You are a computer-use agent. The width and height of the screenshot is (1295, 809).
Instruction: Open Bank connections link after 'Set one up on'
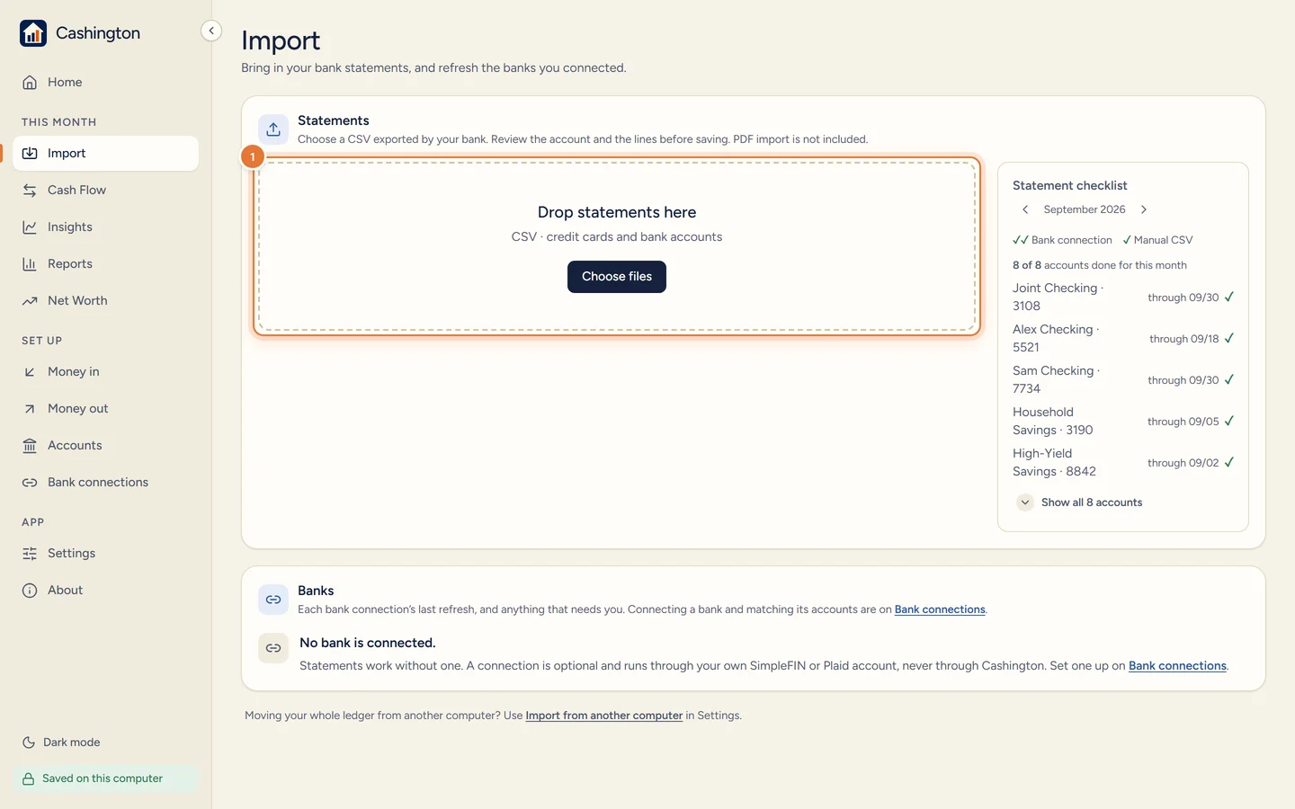(1177, 666)
